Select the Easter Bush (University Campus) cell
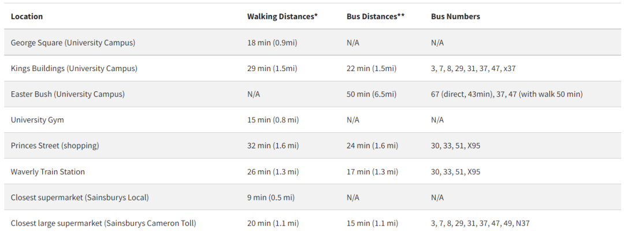 click(x=68, y=94)
